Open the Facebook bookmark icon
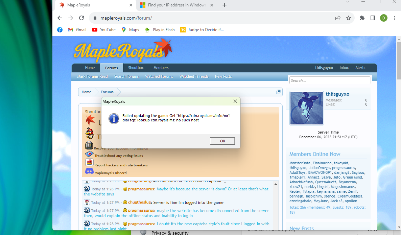The height and width of the screenshot is (235, 401). pyautogui.click(x=60, y=30)
